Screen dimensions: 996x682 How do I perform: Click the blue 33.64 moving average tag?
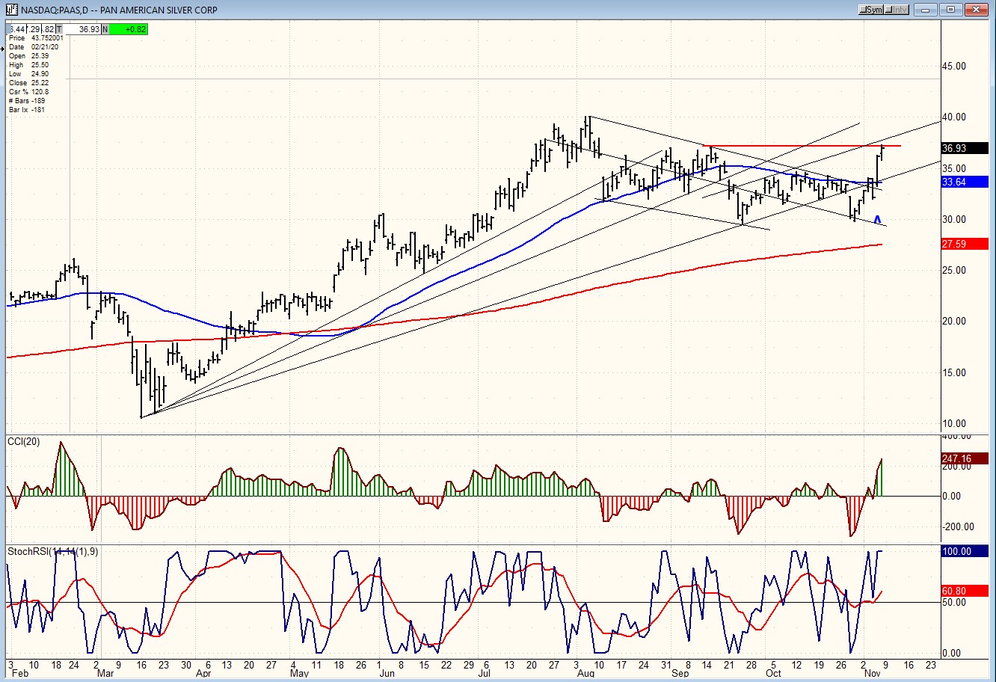[x=963, y=182]
